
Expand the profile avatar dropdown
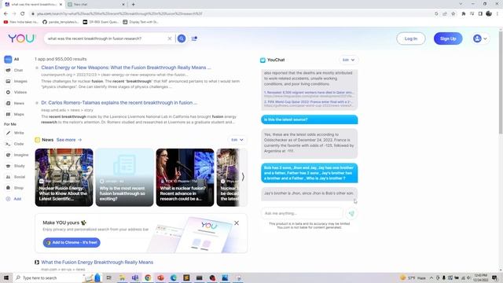(x=480, y=39)
